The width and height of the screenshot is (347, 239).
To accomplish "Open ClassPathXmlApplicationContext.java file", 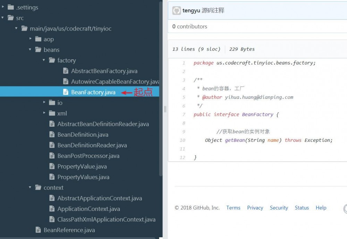I will point(106,219).
